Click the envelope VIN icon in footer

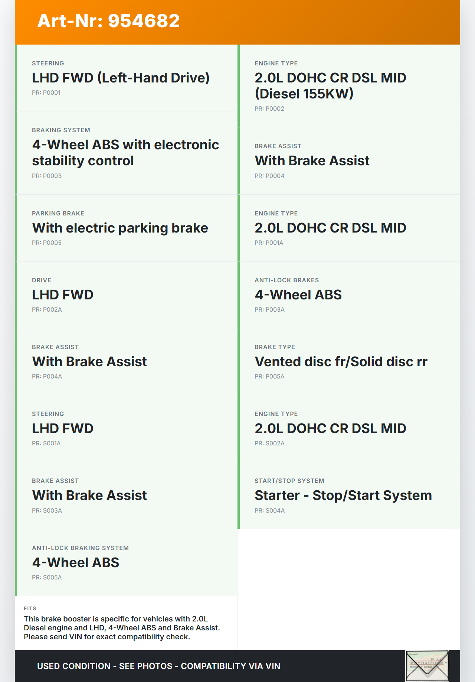[427, 666]
